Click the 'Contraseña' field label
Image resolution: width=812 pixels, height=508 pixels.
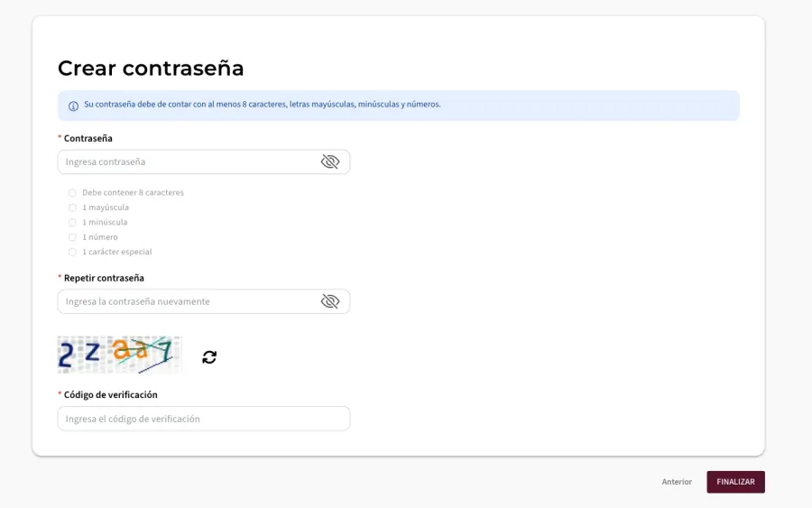pyautogui.click(x=88, y=138)
